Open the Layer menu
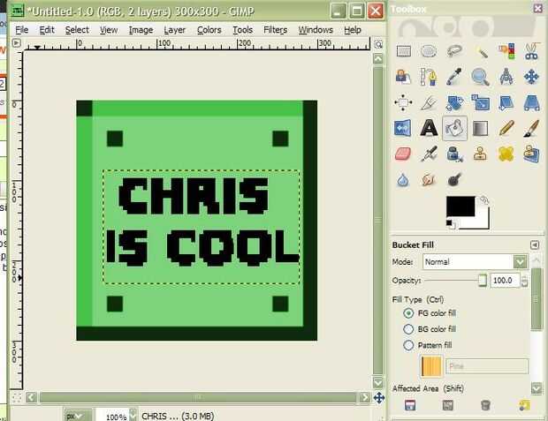This screenshot has height=421, width=548. coord(175,30)
